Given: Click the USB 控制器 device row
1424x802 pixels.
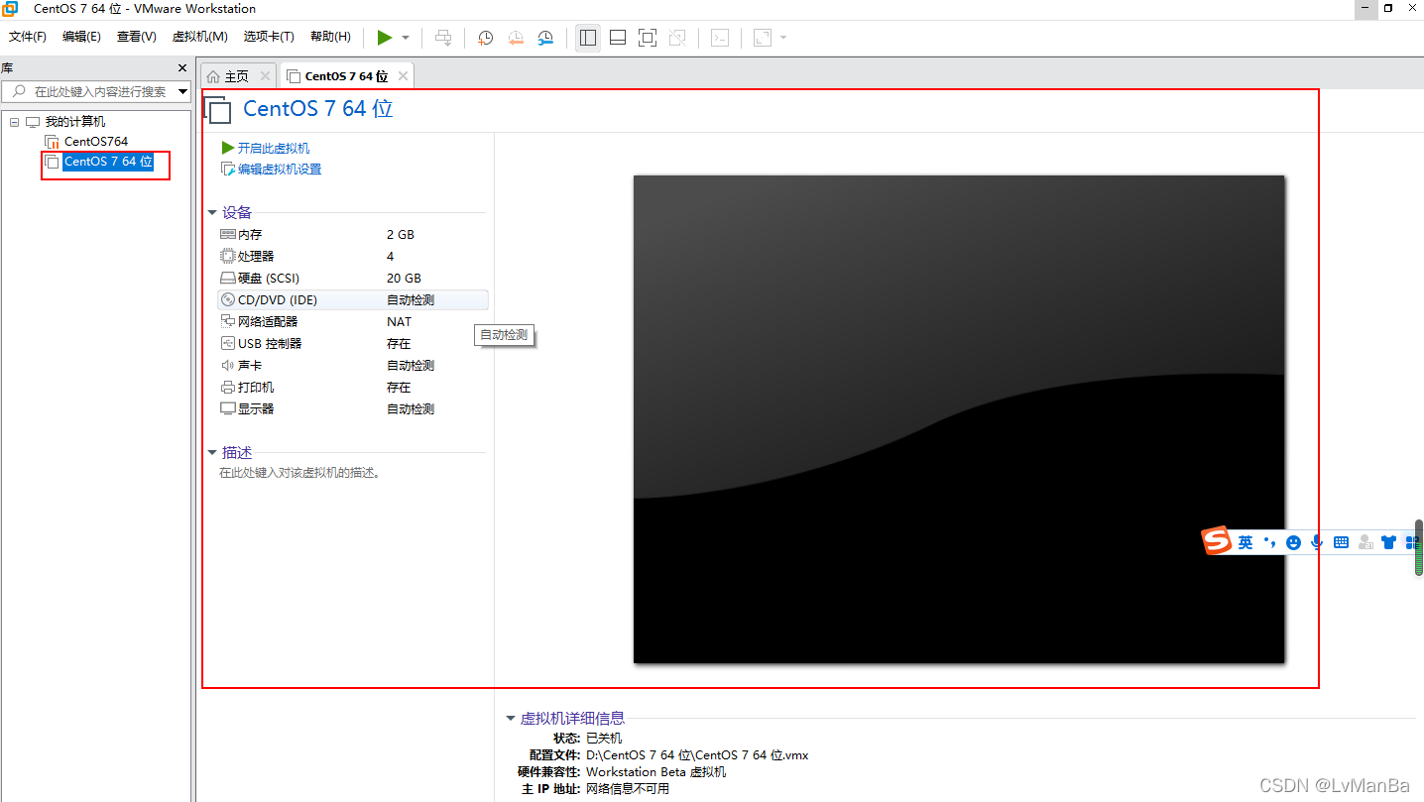Looking at the screenshot, I should tap(353, 344).
